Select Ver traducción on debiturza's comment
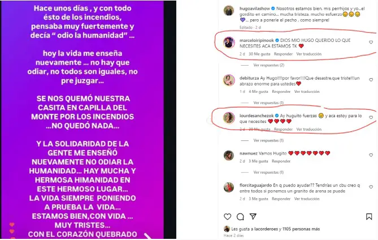The width and height of the screenshot is (378, 240). (307, 92)
